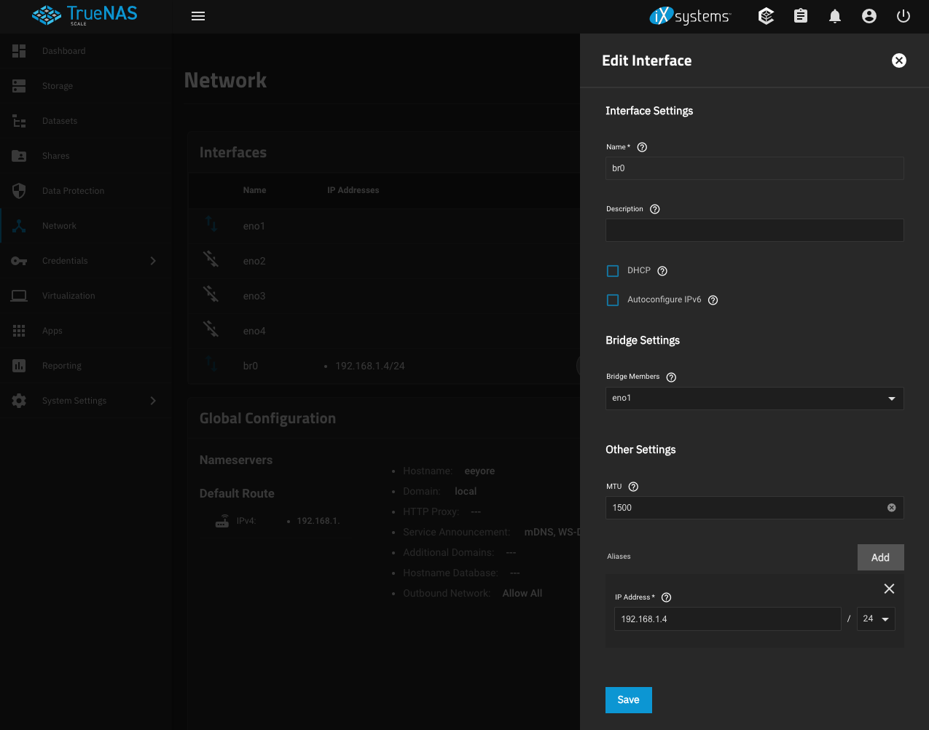Viewport: 929px width, 730px height.
Task: Show help tooltip for DHCP
Action: click(x=662, y=271)
